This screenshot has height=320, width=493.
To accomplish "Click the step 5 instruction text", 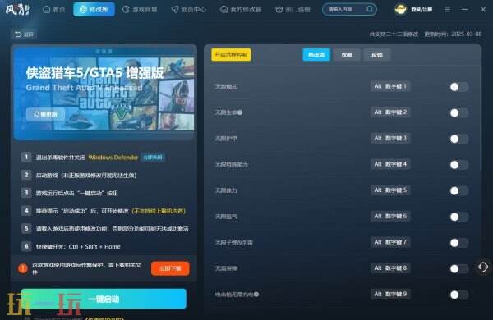I will pyautogui.click(x=113, y=229).
